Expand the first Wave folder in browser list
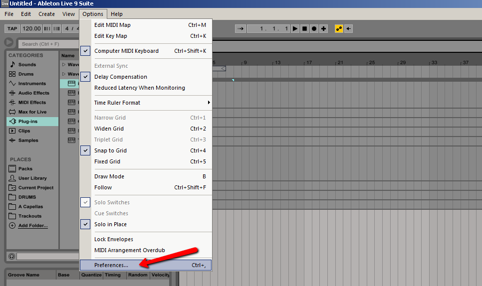 64,64
